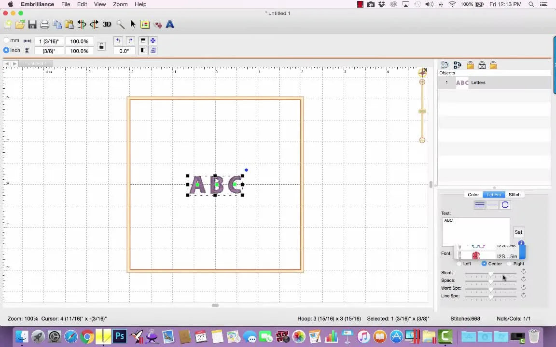The image size is (556, 347).
Task: Select the magnifying glass zoom tool
Action: (121, 25)
